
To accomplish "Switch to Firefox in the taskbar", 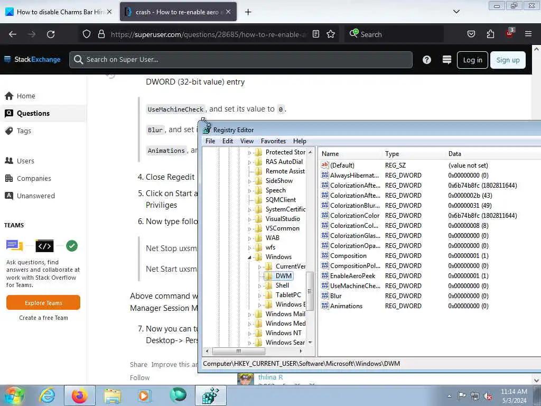I will (x=80, y=395).
